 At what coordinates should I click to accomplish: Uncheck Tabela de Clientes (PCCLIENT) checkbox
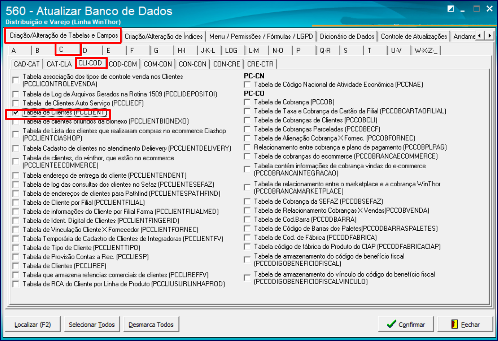tap(16, 113)
